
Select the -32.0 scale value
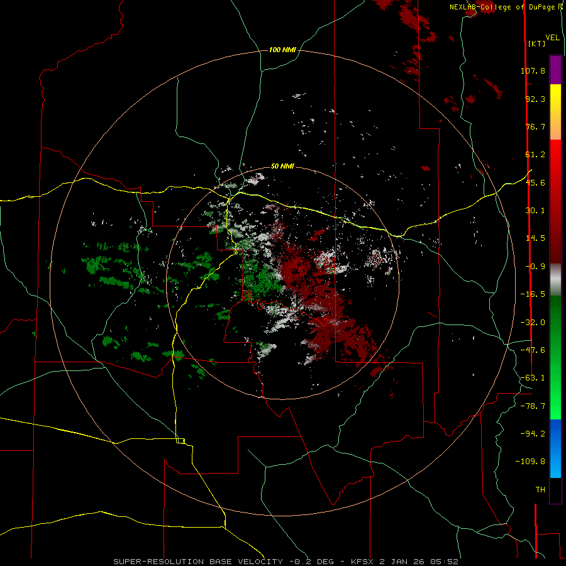[x=533, y=323]
